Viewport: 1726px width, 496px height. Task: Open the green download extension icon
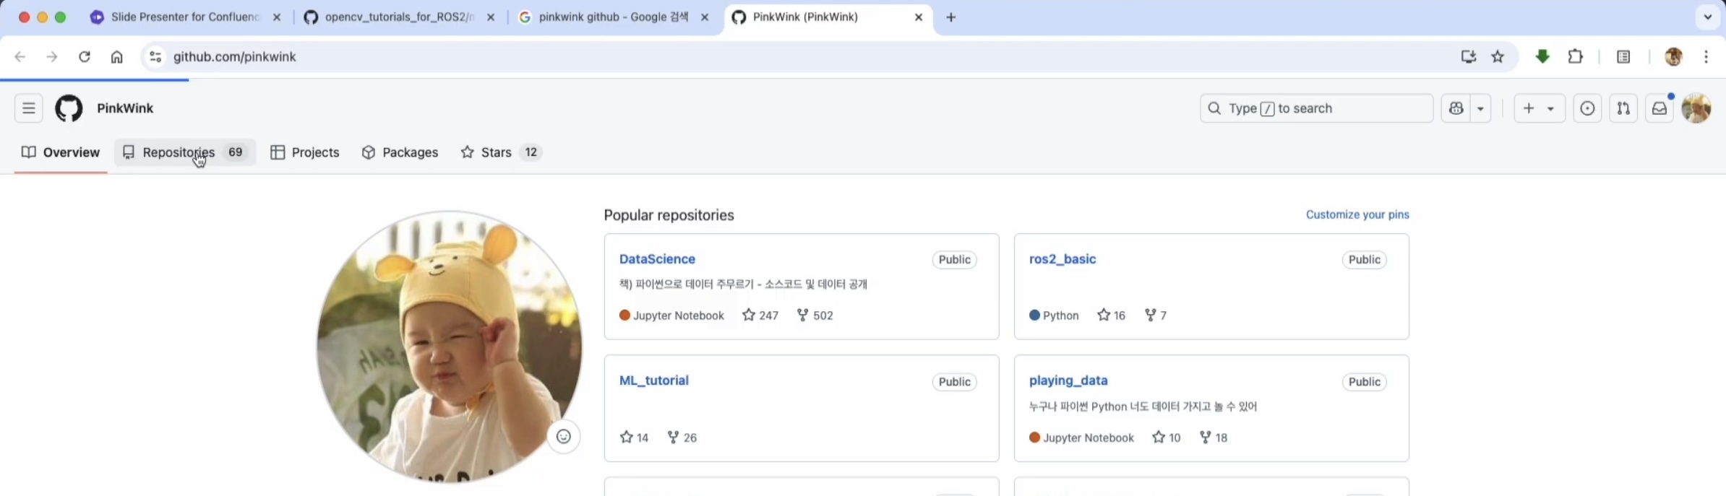click(1542, 56)
